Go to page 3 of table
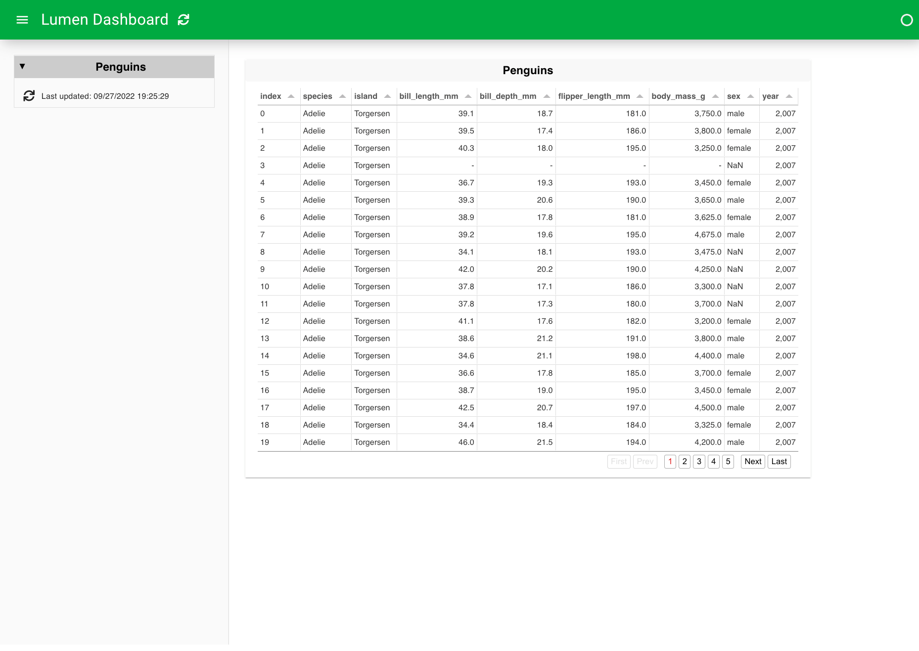This screenshot has height=651, width=919. point(699,462)
